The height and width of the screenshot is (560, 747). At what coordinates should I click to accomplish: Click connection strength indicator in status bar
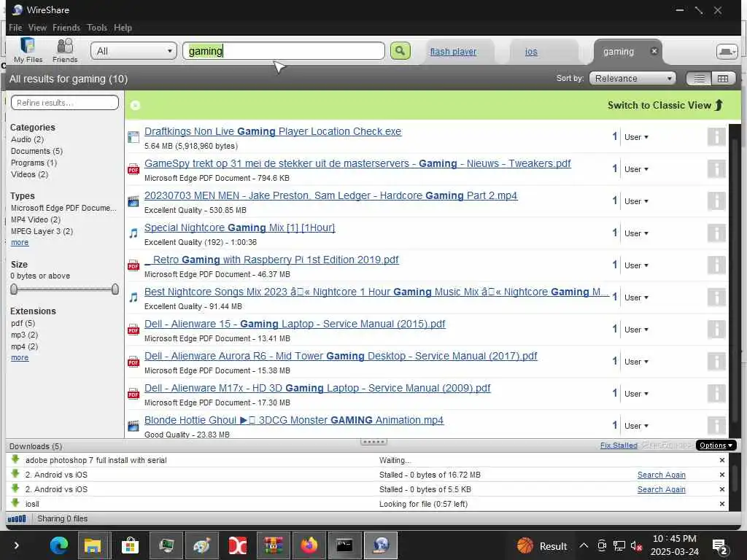click(17, 518)
